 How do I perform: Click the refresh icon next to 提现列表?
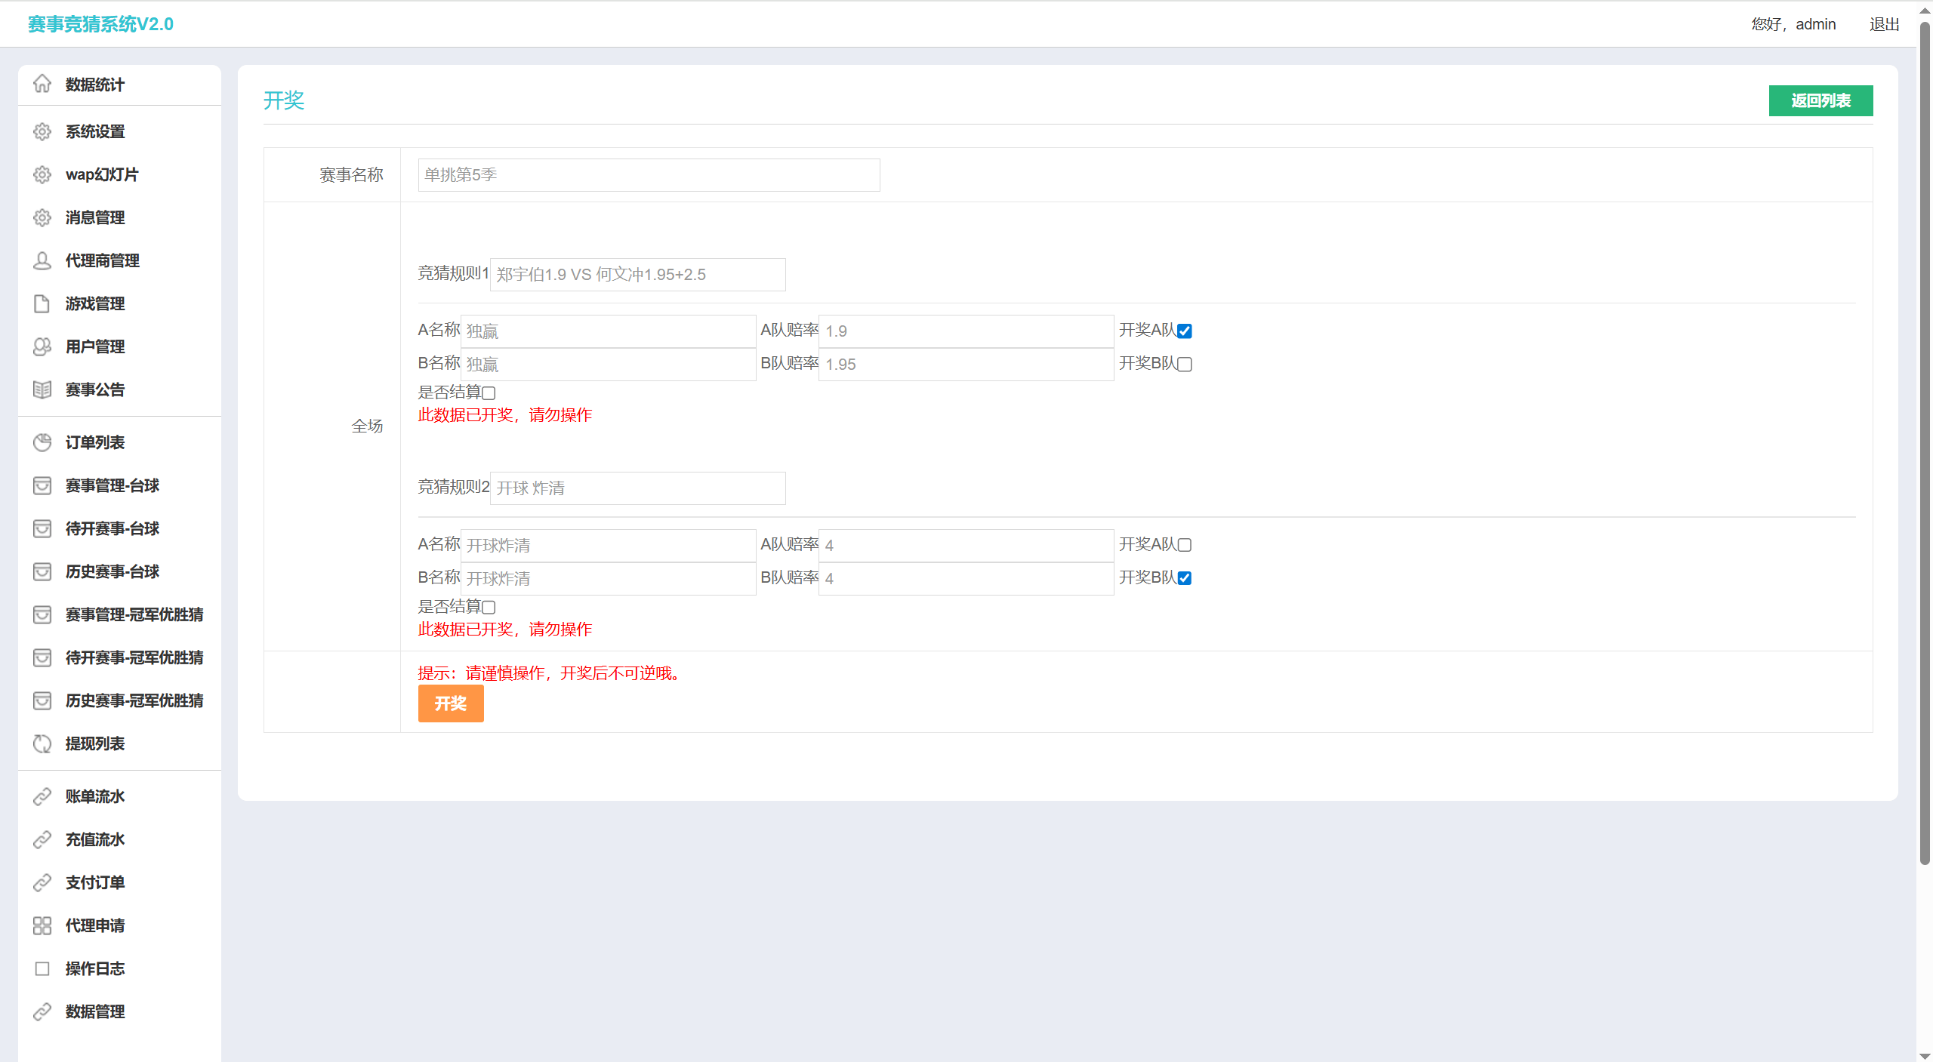[42, 743]
